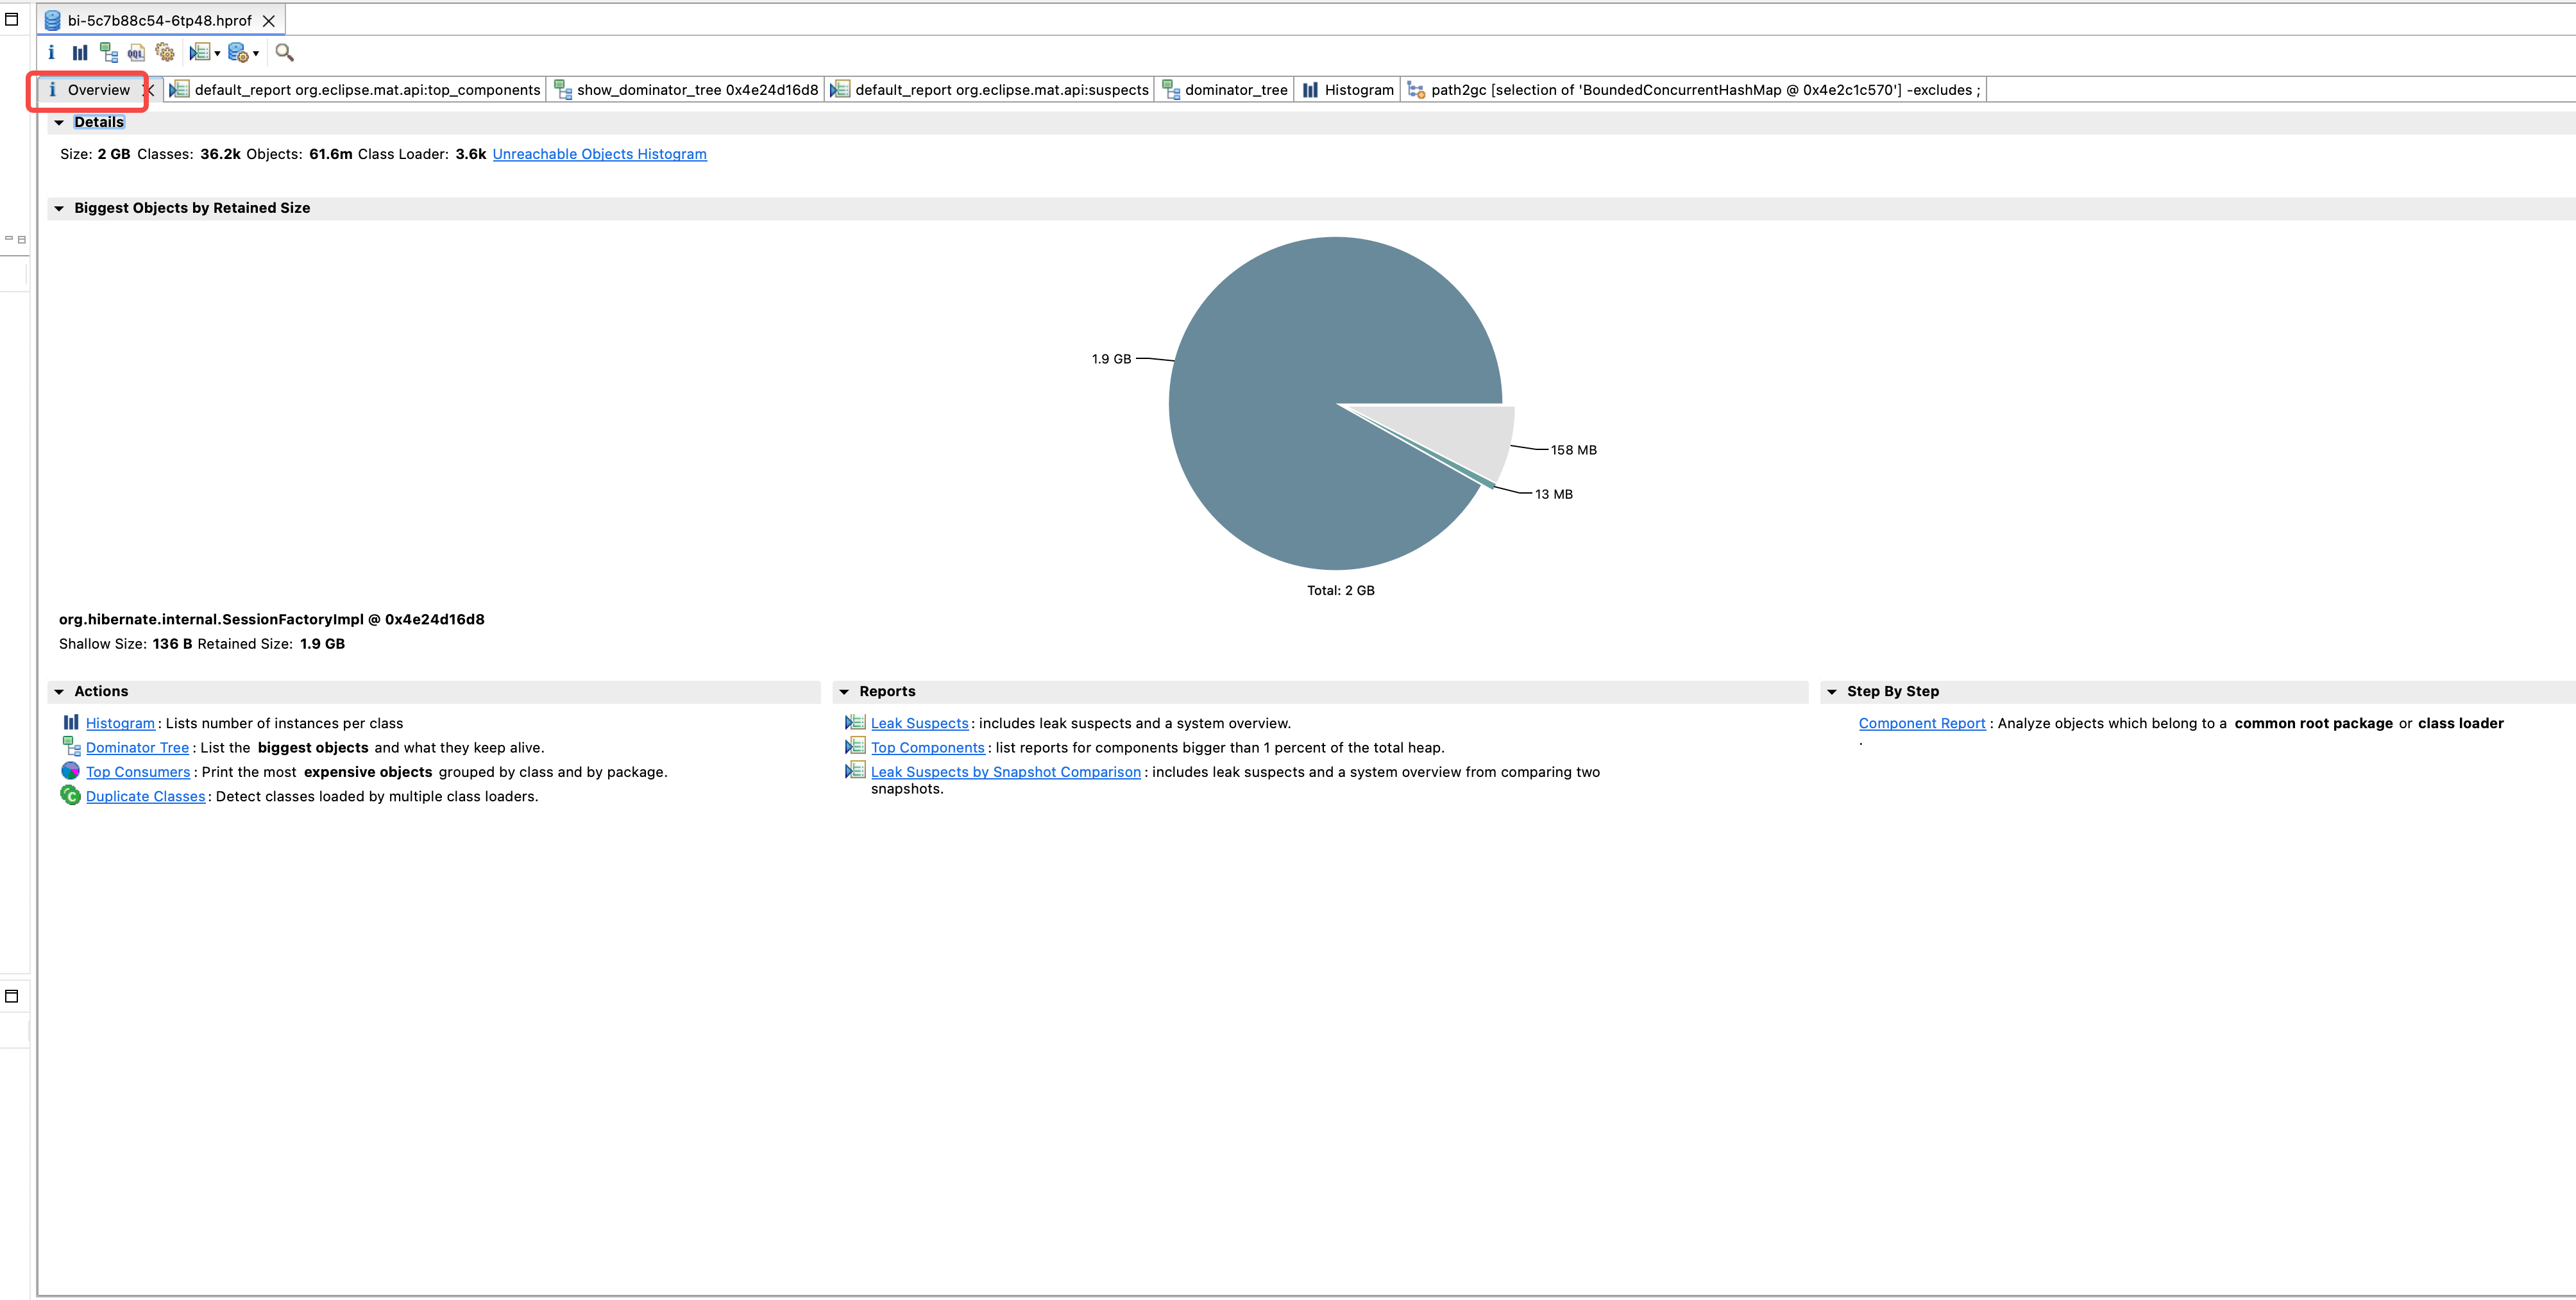Run the Top Components report link
The height and width of the screenshot is (1300, 2576).
(x=927, y=747)
